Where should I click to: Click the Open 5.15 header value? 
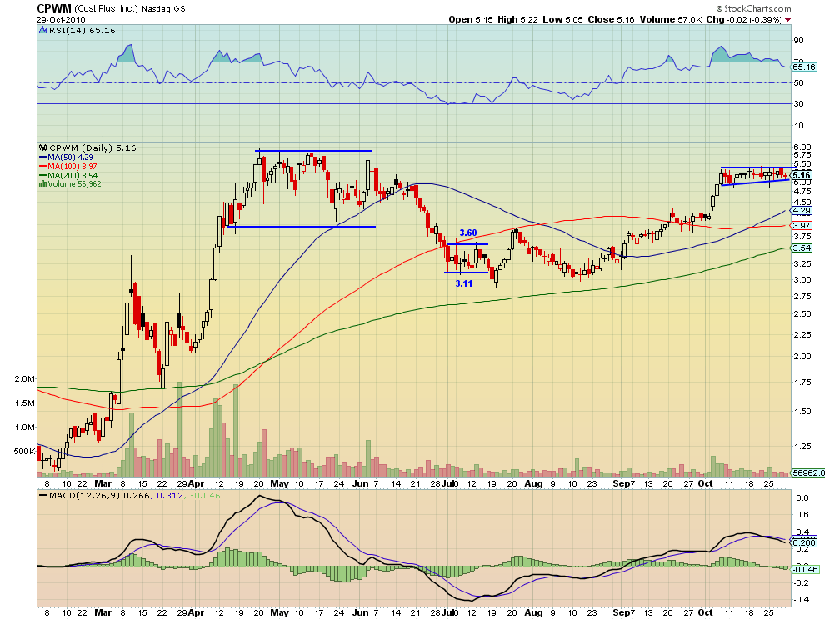click(471, 19)
